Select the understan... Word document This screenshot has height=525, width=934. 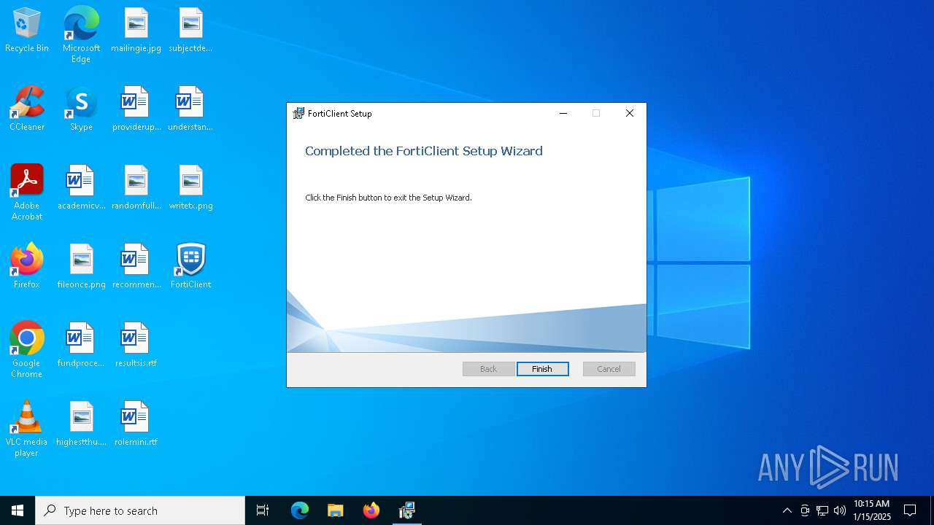coord(190,109)
